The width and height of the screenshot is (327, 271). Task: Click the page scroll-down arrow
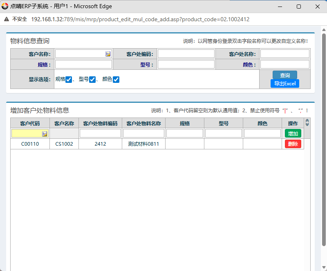[324, 267]
